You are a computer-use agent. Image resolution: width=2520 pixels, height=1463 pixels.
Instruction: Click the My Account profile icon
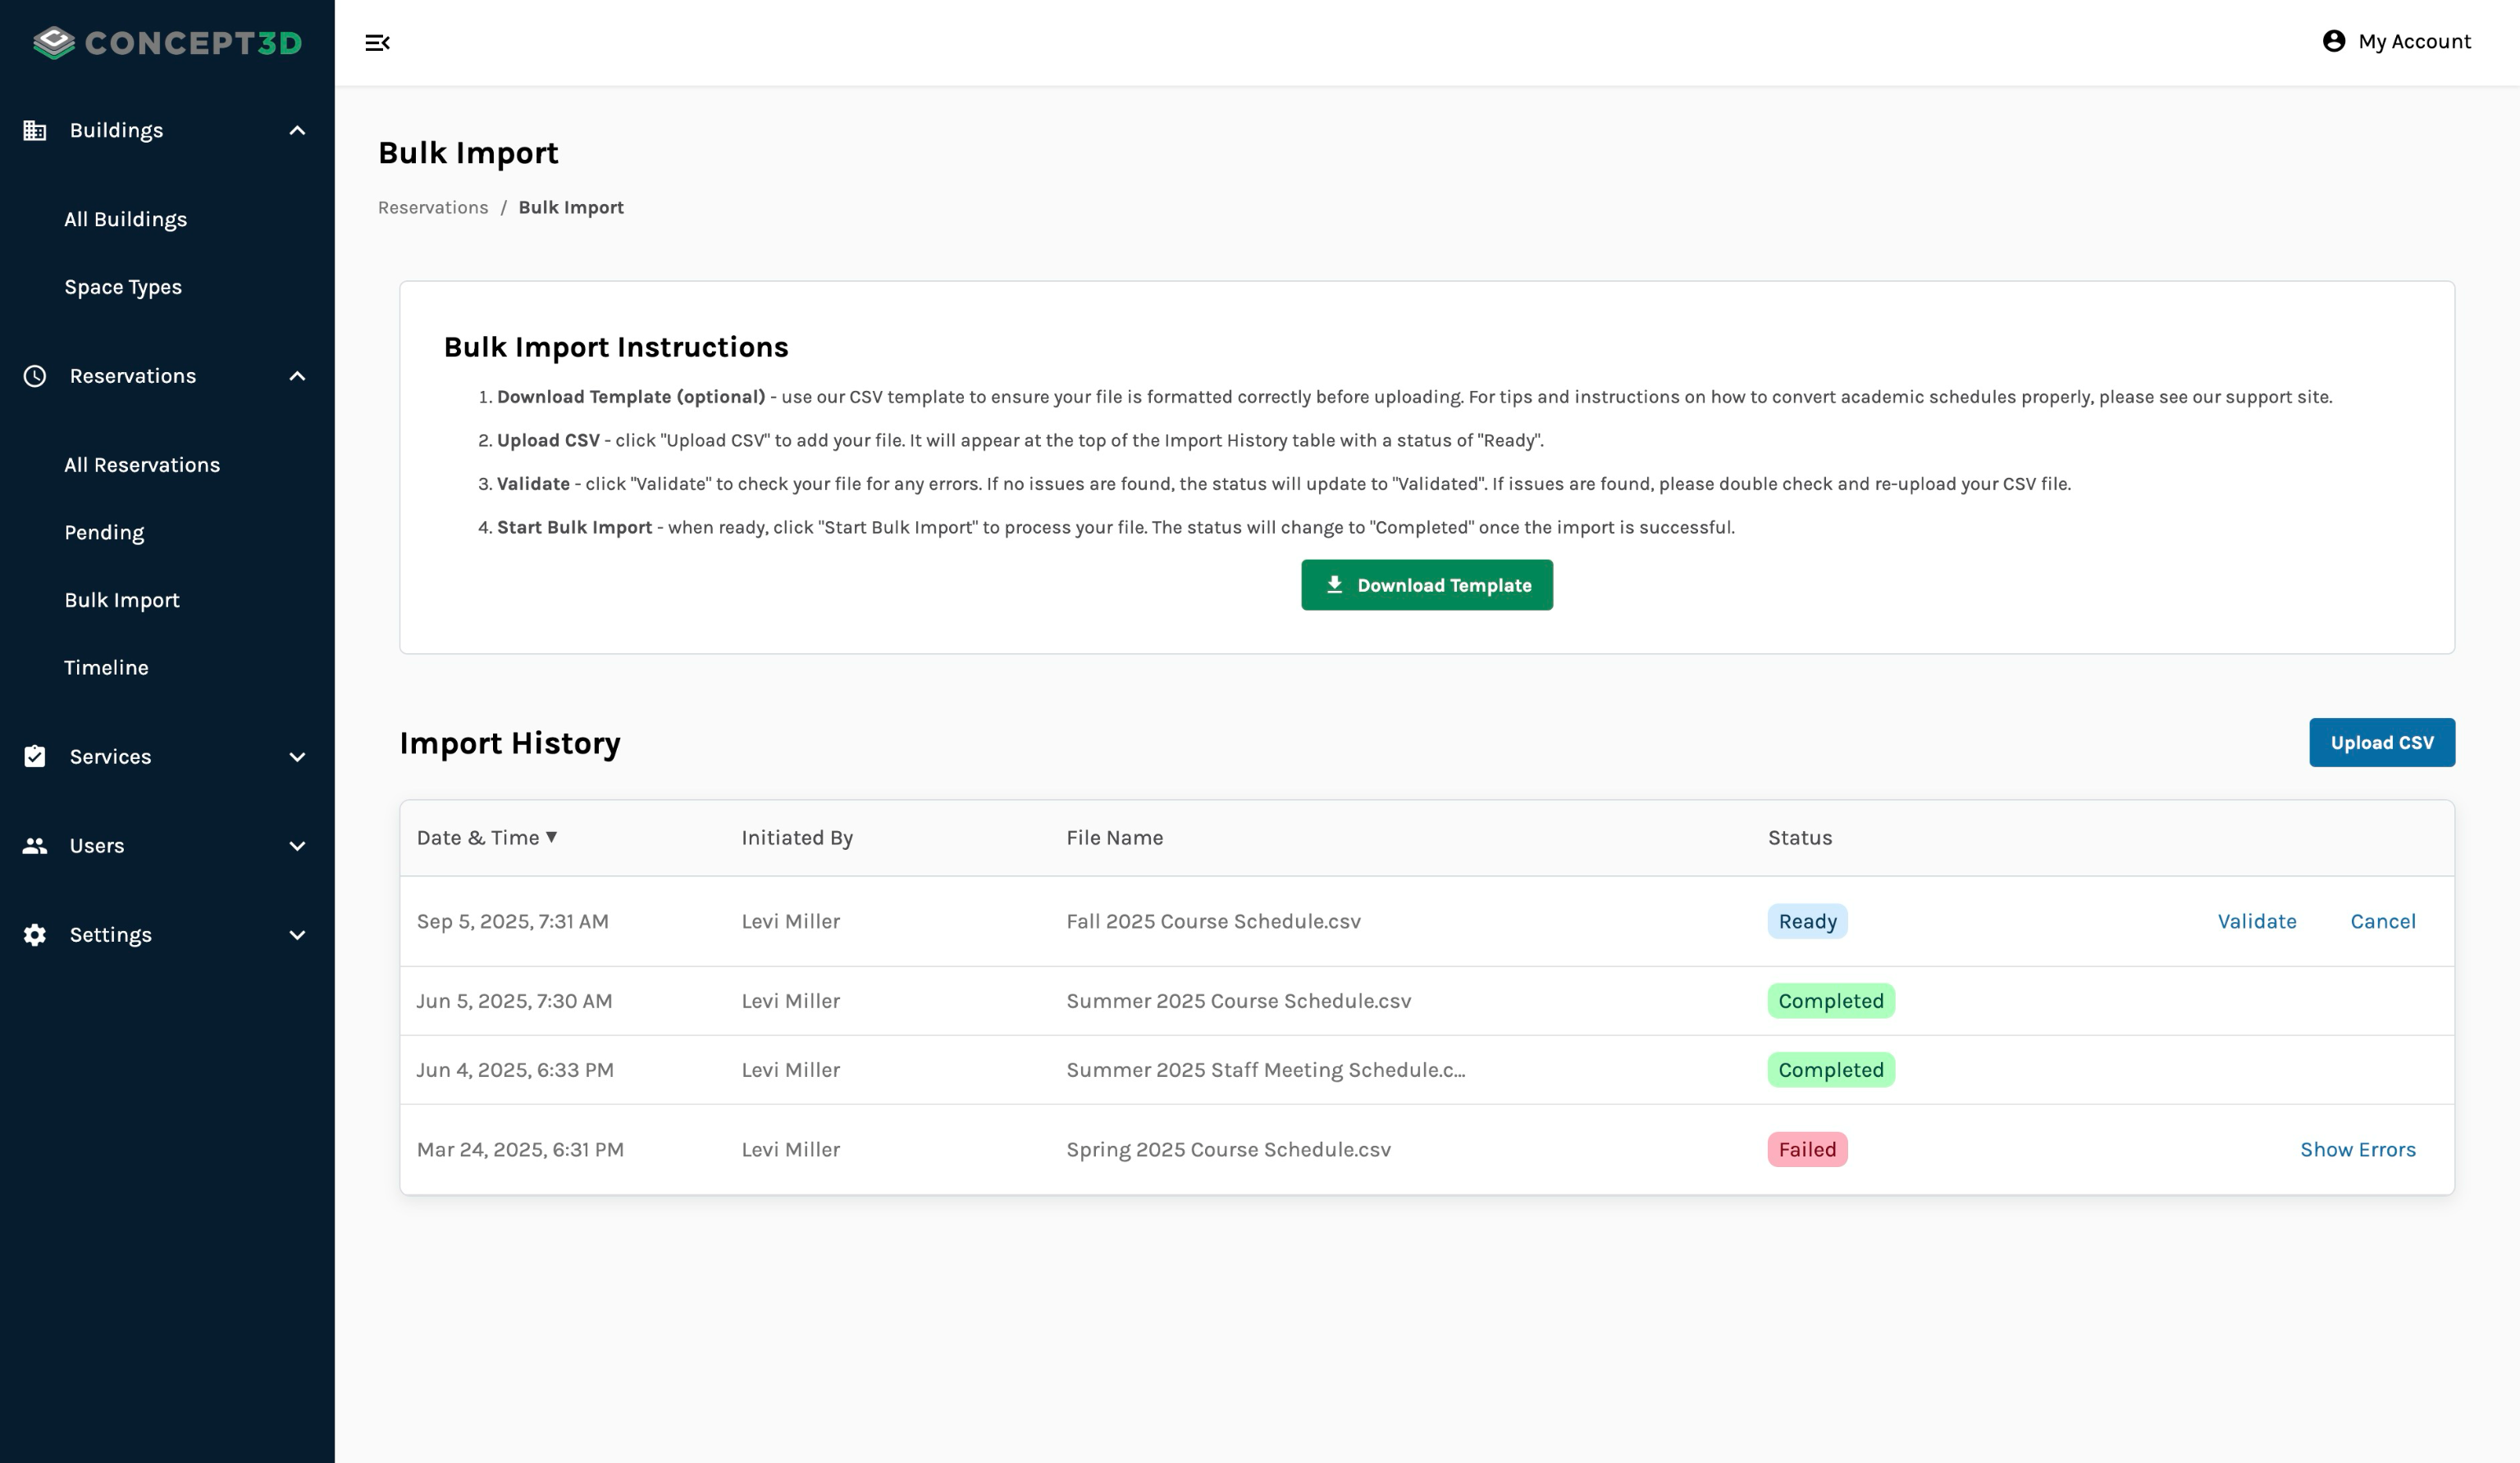point(2333,41)
